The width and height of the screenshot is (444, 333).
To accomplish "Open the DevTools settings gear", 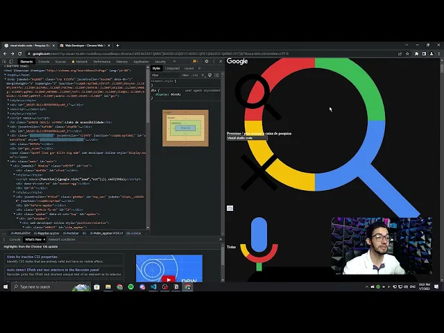I will (207, 62).
